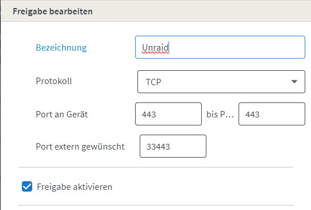Click the truncated 'bis P…' label
The image size is (311, 210).
pyautogui.click(x=220, y=114)
